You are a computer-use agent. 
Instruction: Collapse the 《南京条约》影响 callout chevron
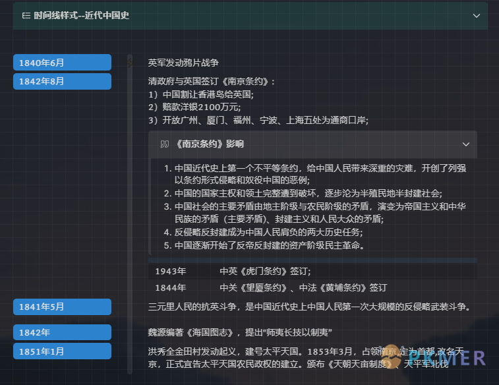coord(466,144)
